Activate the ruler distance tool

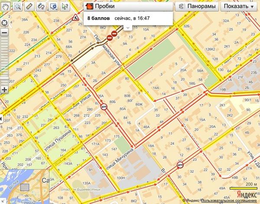(29, 6)
